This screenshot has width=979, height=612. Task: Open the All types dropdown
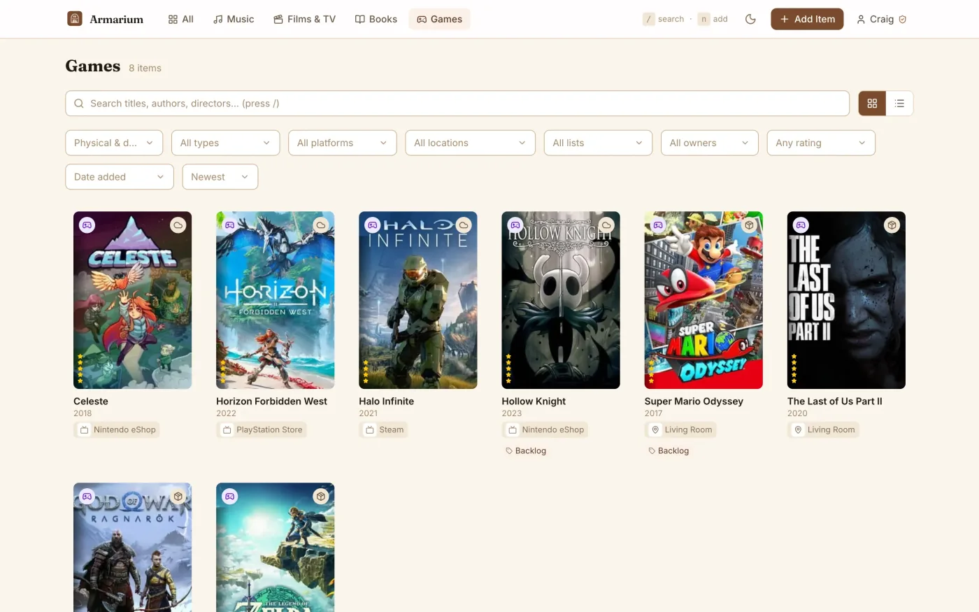coord(226,143)
